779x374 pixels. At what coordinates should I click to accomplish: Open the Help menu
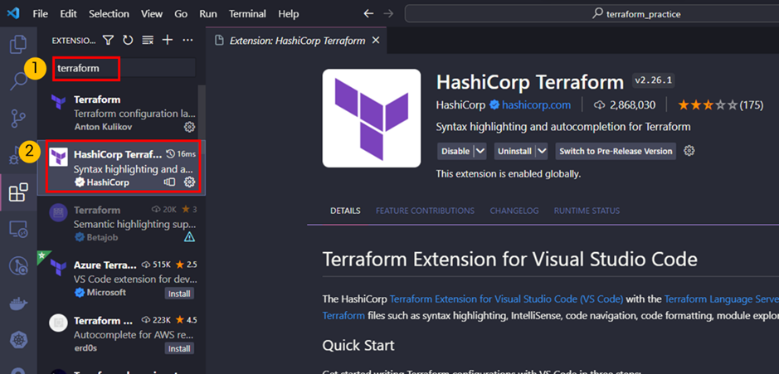tap(289, 14)
